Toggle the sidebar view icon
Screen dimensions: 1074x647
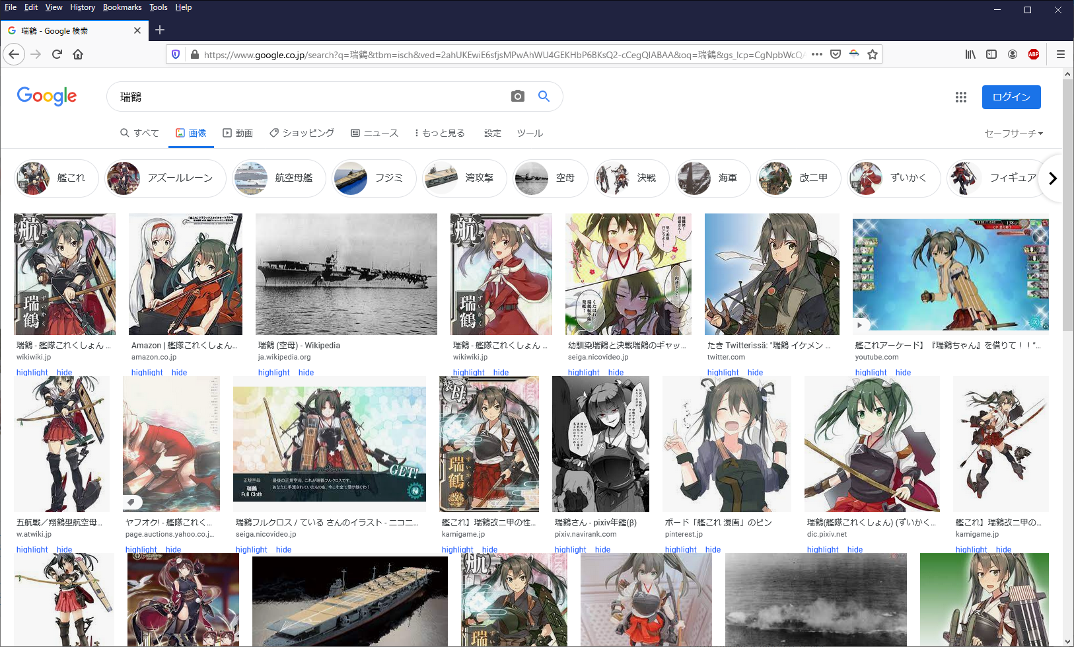991,54
